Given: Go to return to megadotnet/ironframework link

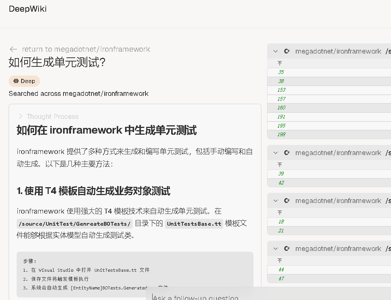Looking at the screenshot, I should (86, 49).
